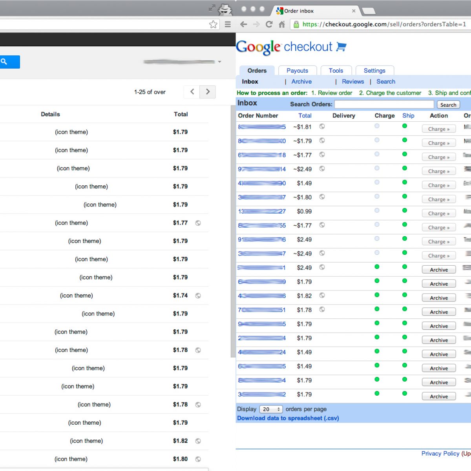Click Download data to spreadsheet (.csv) link
Image resolution: width=471 pixels, height=471 pixels.
point(288,418)
